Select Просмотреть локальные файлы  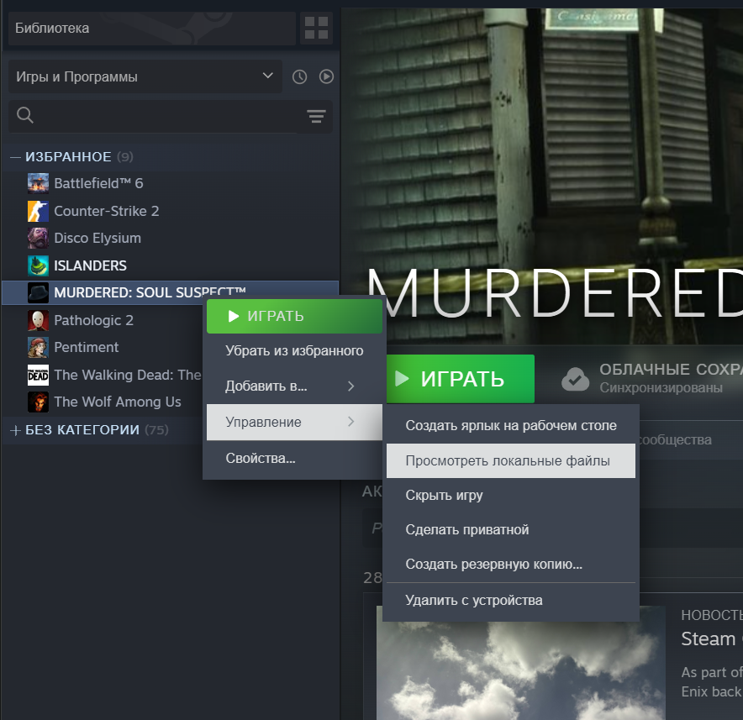(x=511, y=460)
